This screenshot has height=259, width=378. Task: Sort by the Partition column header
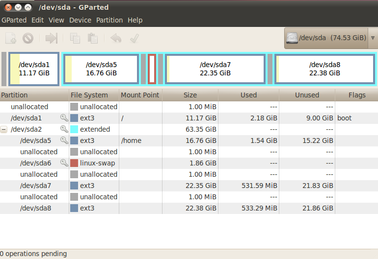tap(34, 95)
